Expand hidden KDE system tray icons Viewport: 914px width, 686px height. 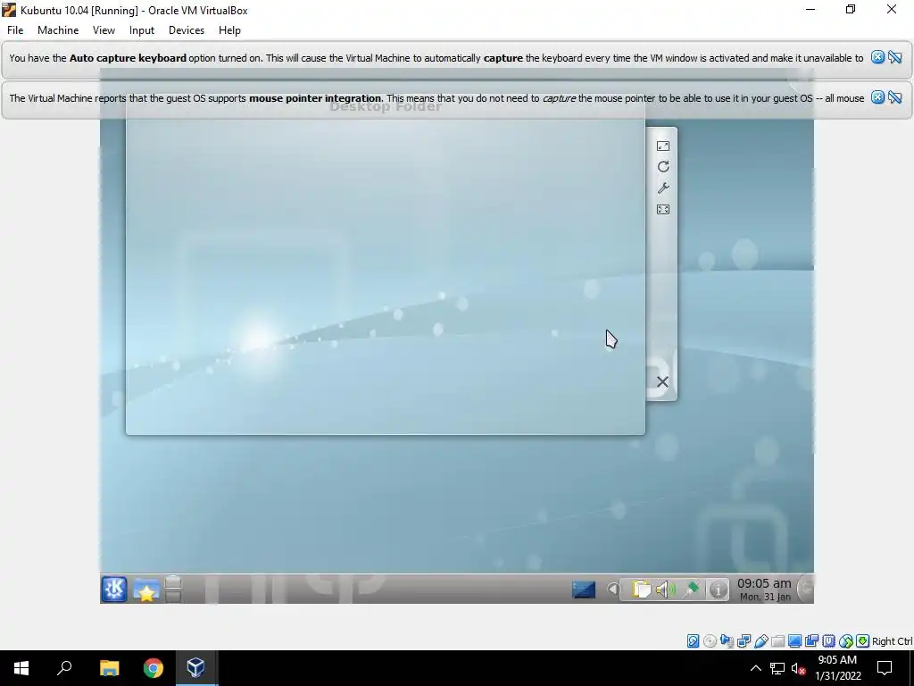(612, 590)
